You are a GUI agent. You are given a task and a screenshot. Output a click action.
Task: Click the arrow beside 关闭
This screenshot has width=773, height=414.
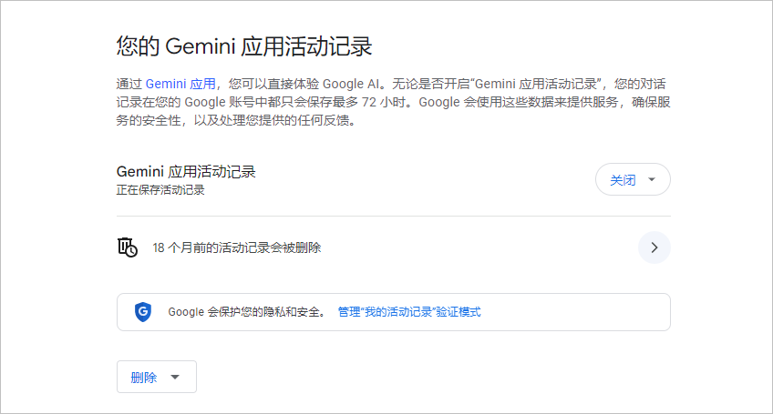click(x=651, y=180)
